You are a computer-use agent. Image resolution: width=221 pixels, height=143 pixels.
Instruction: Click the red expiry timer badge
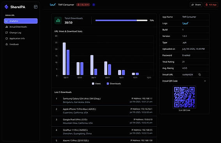click(x=83, y=5)
